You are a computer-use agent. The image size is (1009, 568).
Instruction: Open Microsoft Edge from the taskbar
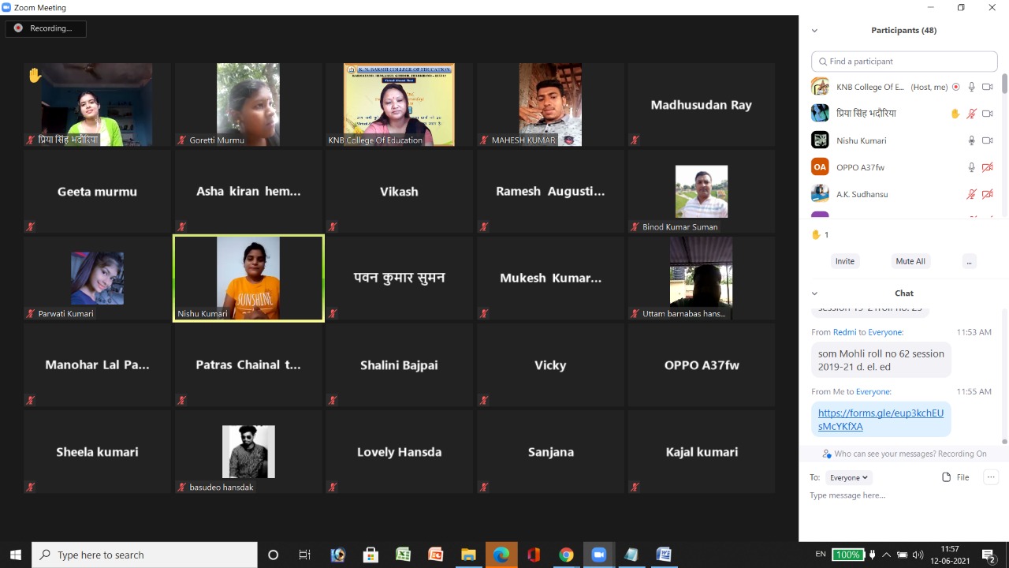coord(501,555)
